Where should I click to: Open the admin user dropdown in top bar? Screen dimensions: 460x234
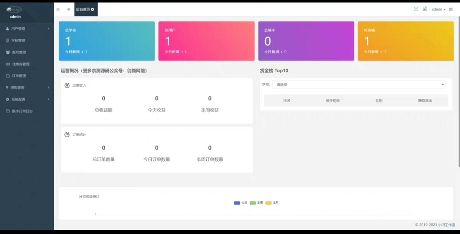tap(438, 9)
